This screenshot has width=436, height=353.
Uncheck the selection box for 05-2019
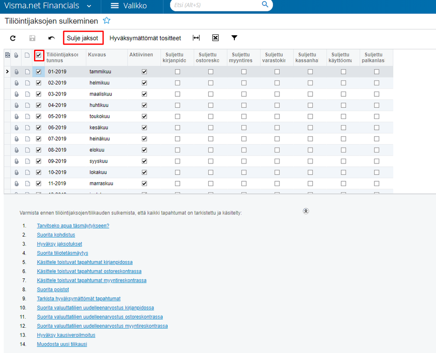click(x=39, y=116)
